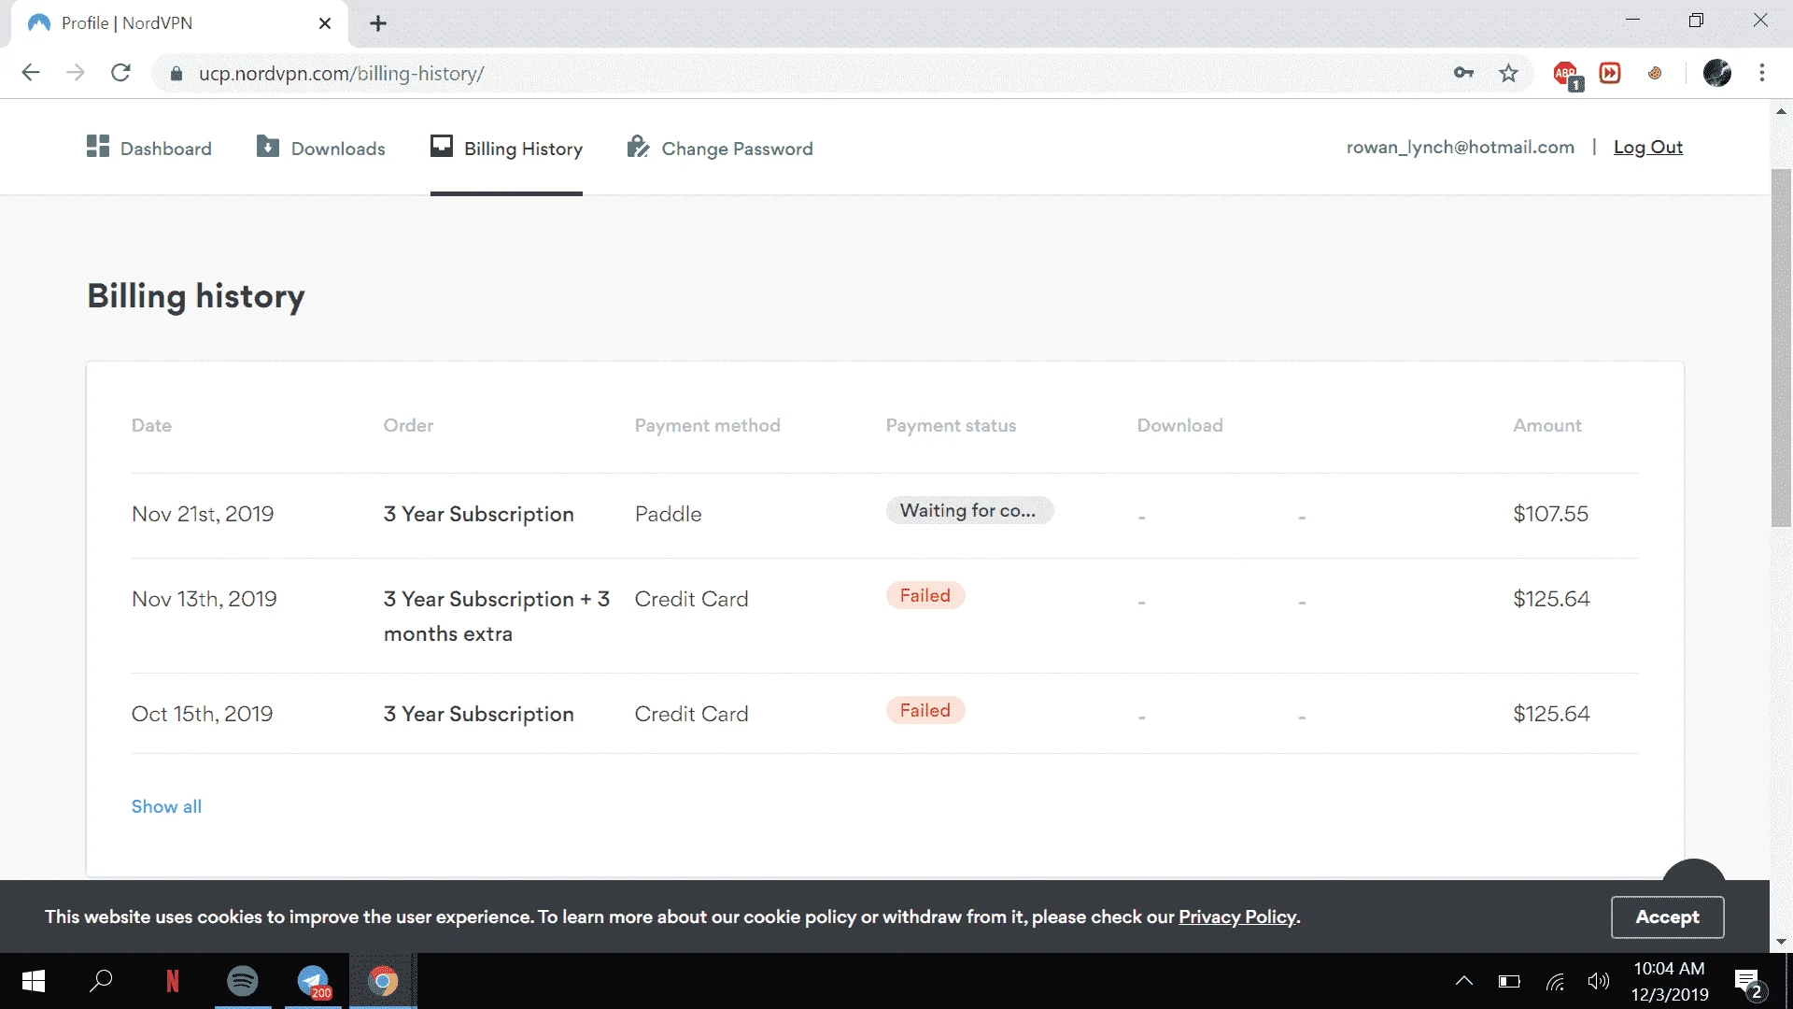
Task: Select the Profile | NordVPN browser tab
Action: pyautogui.click(x=177, y=23)
